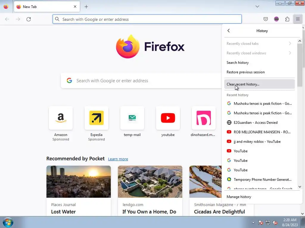Close the hamburger application menu
The width and height of the screenshot is (305, 228).
[x=298, y=19]
